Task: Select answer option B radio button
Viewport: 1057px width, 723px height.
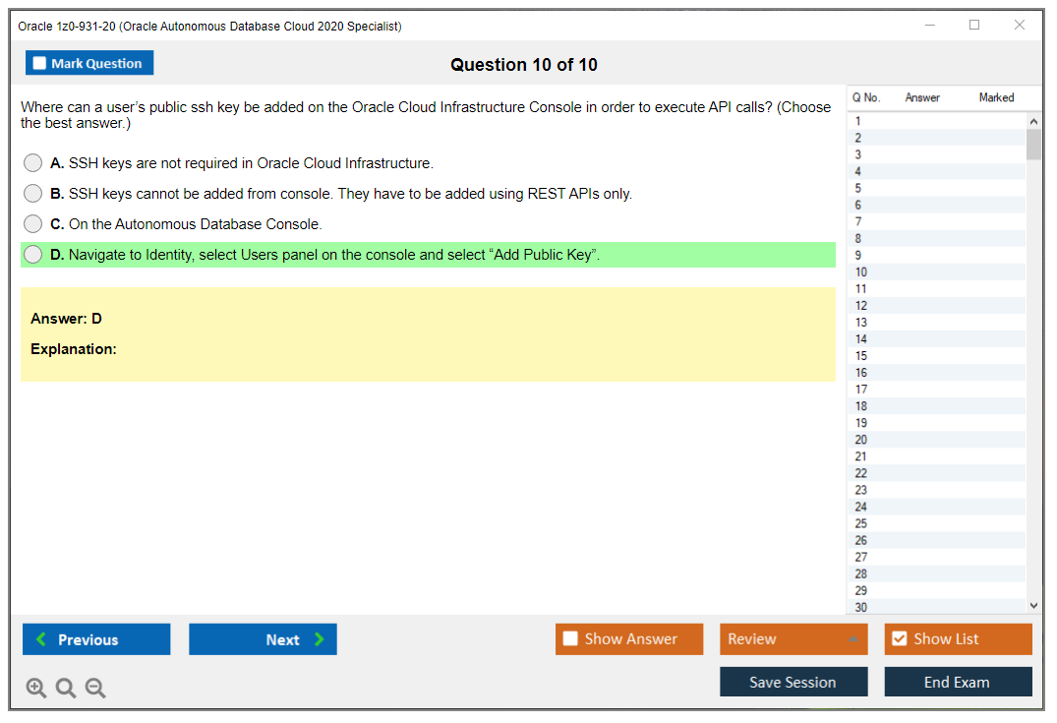Action: click(33, 194)
